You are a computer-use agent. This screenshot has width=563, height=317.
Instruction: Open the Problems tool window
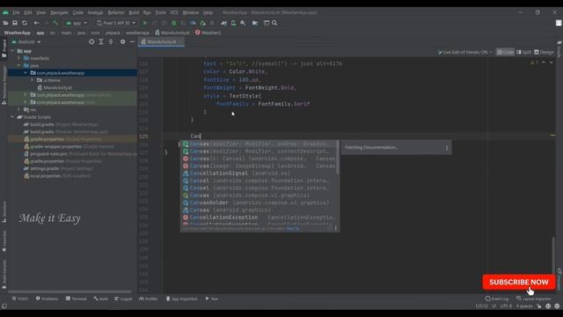coord(47,299)
